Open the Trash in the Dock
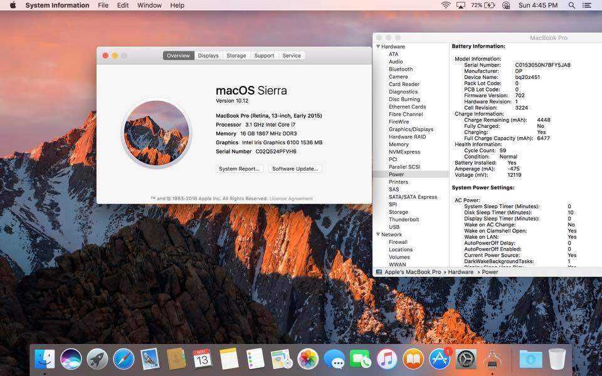 557,360
